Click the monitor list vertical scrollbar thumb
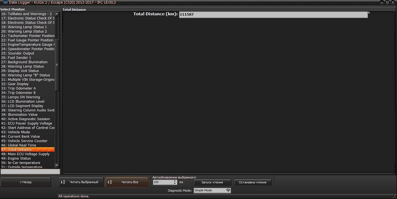397x199 pixels. (x=57, y=64)
